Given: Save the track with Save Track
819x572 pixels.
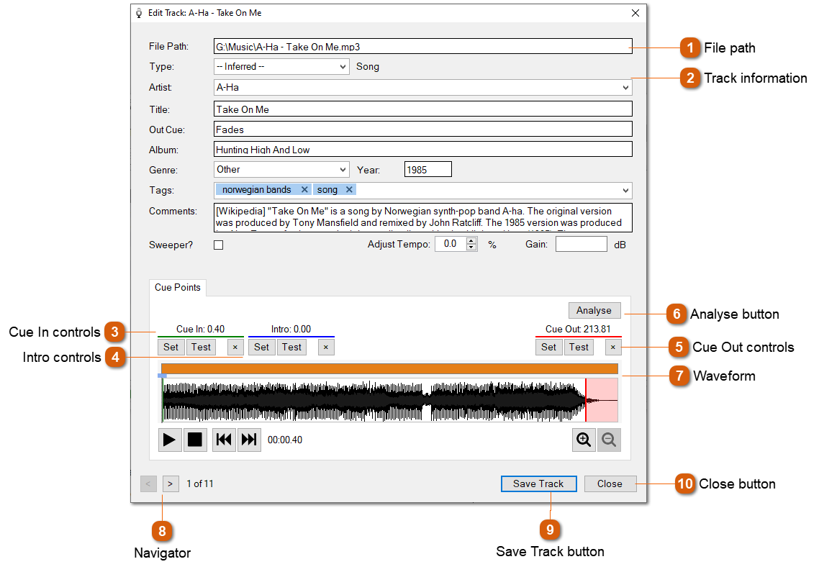Looking at the screenshot, I should (538, 484).
